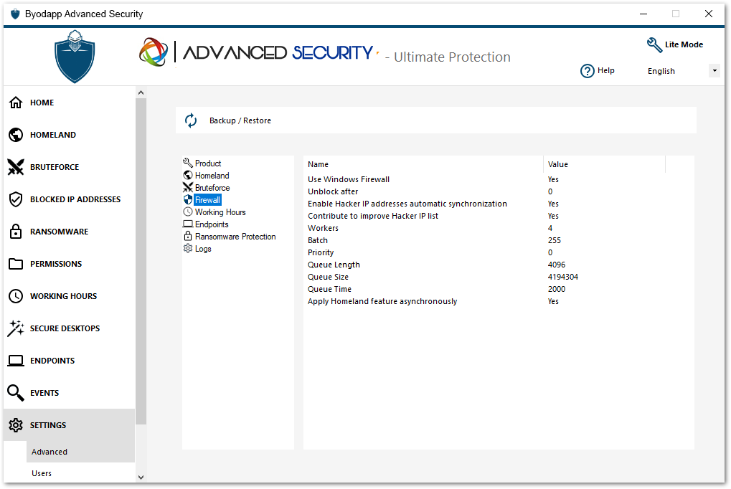
Task: Click the Product wrench icon in tree
Action: point(188,163)
